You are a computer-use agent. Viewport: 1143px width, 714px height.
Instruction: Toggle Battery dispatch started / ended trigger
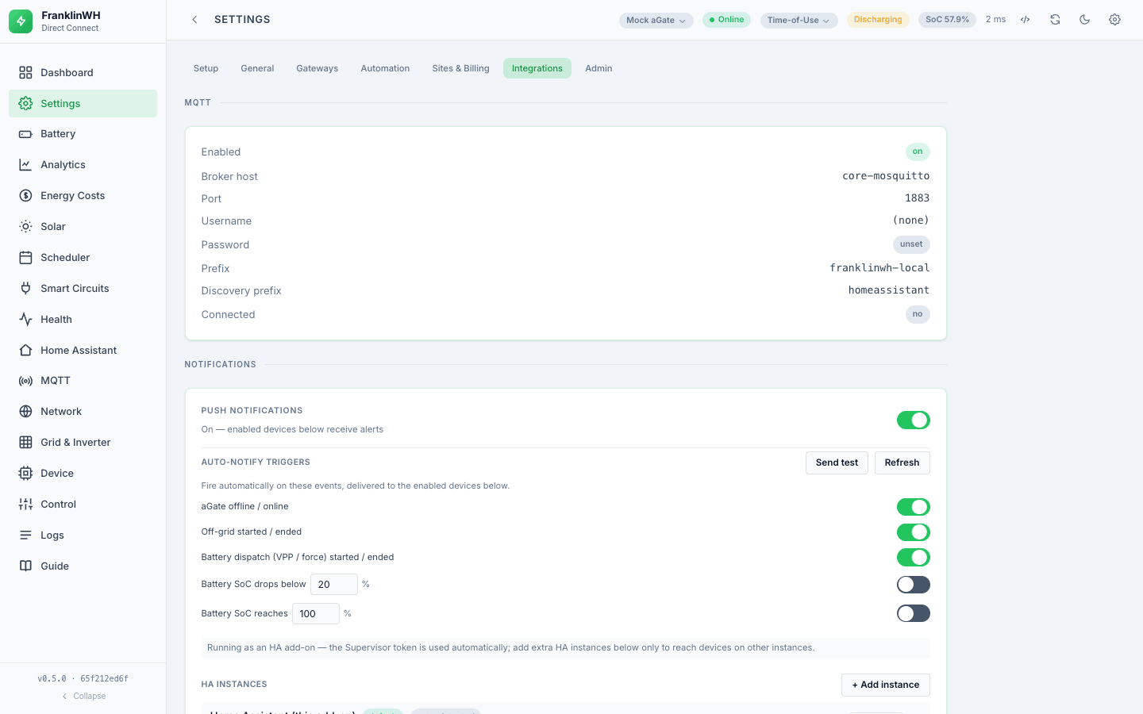pyautogui.click(x=914, y=558)
